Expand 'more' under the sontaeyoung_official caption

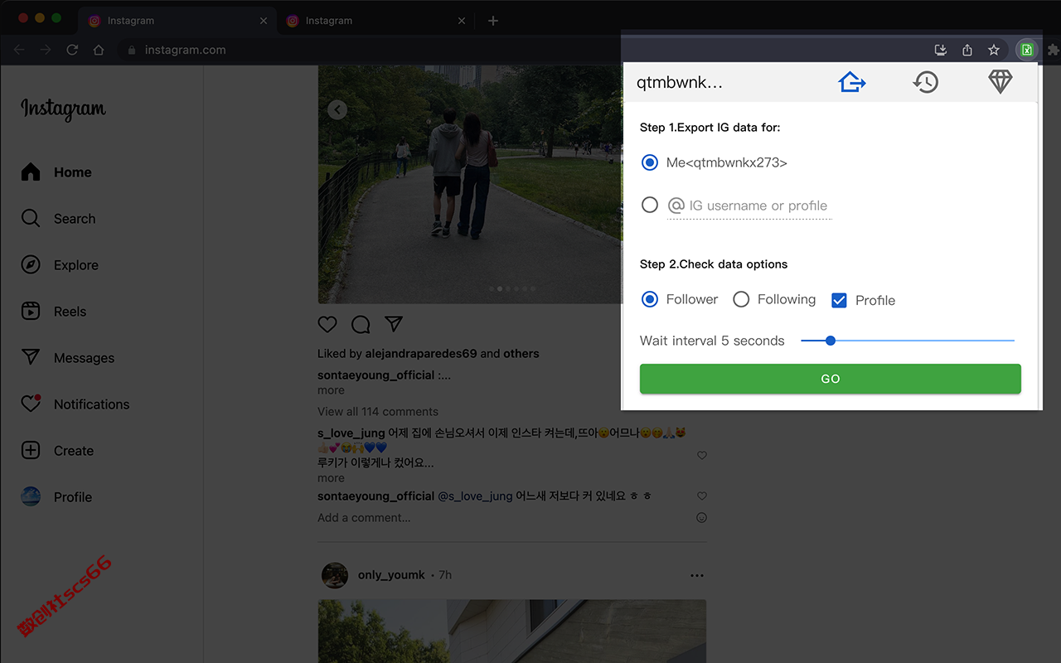tap(331, 390)
